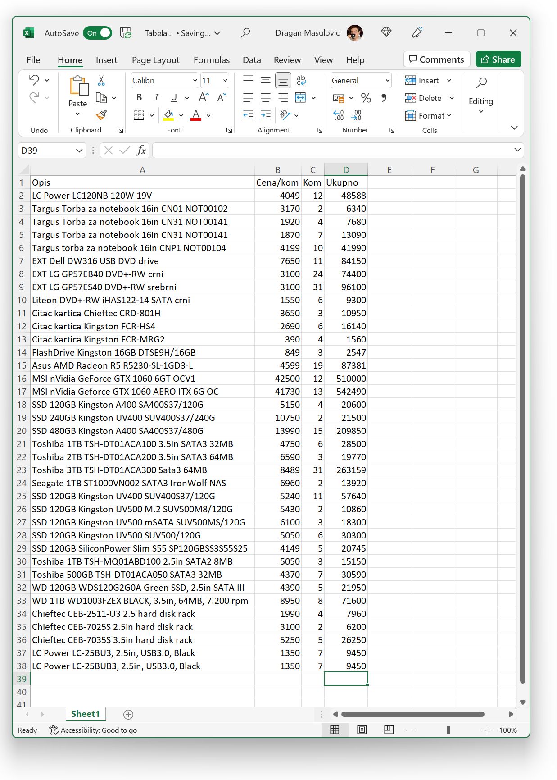This screenshot has height=780, width=557.
Task: Open the Insert Function fx dialog
Action: tap(141, 150)
